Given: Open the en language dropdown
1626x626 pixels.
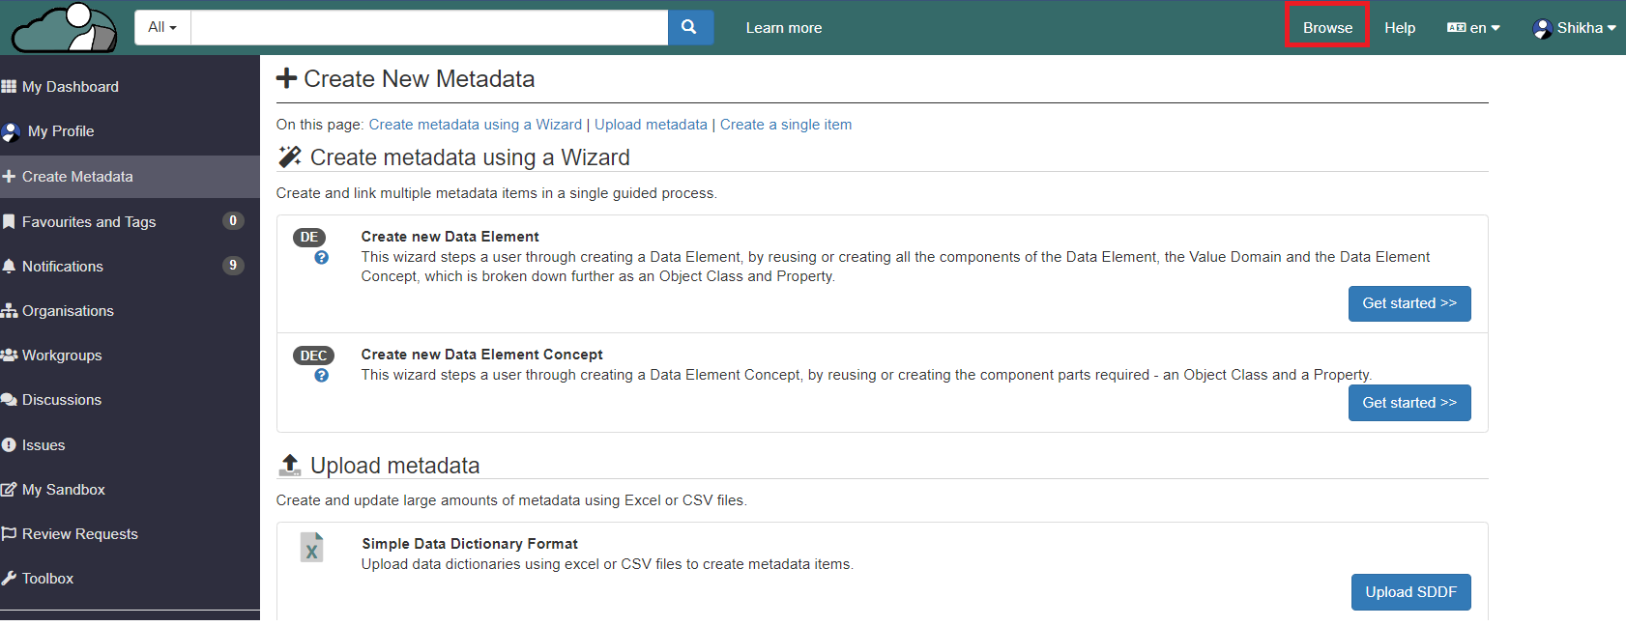Looking at the screenshot, I should [1473, 28].
